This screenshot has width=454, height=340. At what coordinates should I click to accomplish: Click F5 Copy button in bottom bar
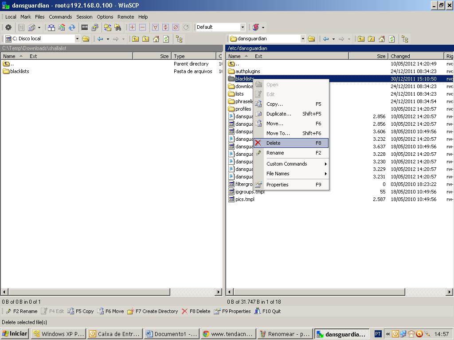click(81, 311)
